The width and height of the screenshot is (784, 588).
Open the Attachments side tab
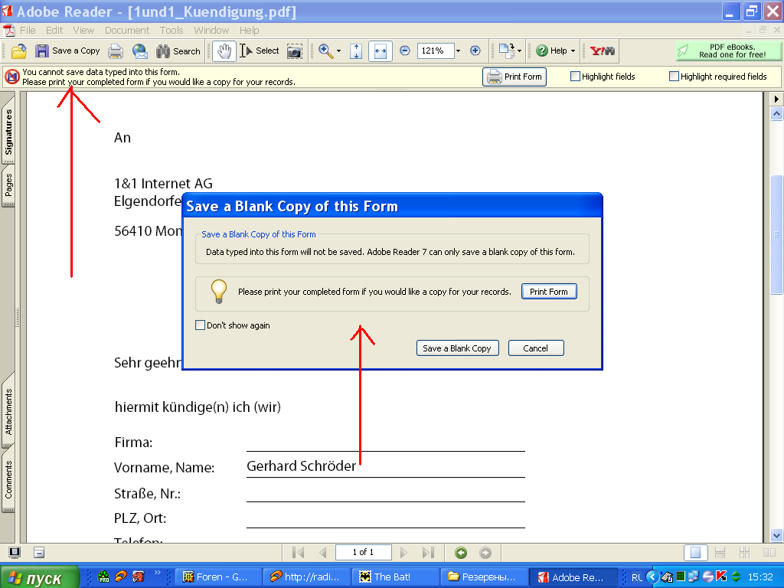pyautogui.click(x=8, y=411)
